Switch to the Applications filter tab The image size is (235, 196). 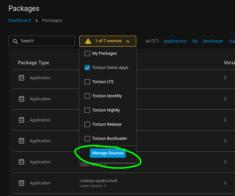[175, 41]
